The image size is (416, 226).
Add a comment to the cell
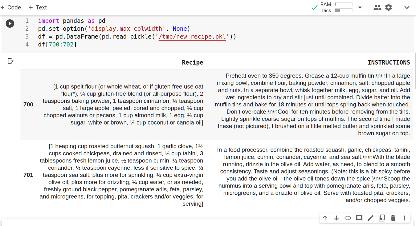pyautogui.click(x=359, y=218)
